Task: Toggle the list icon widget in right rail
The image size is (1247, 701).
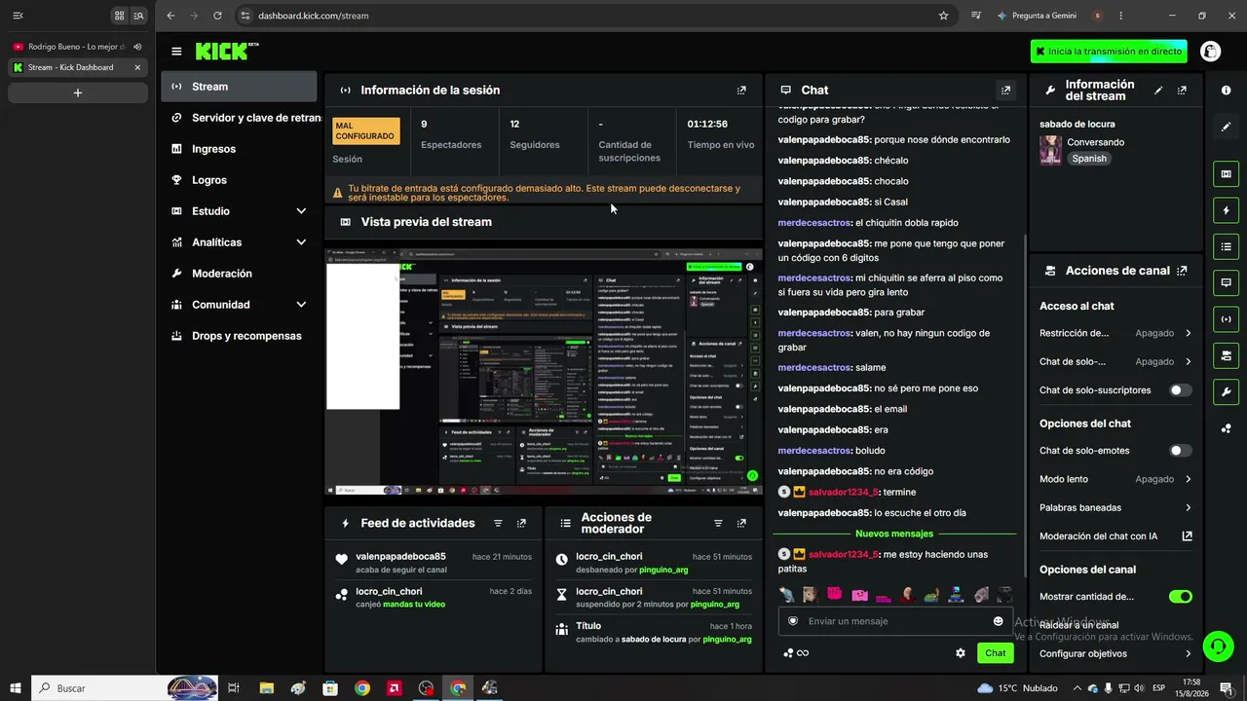Action: (1226, 246)
